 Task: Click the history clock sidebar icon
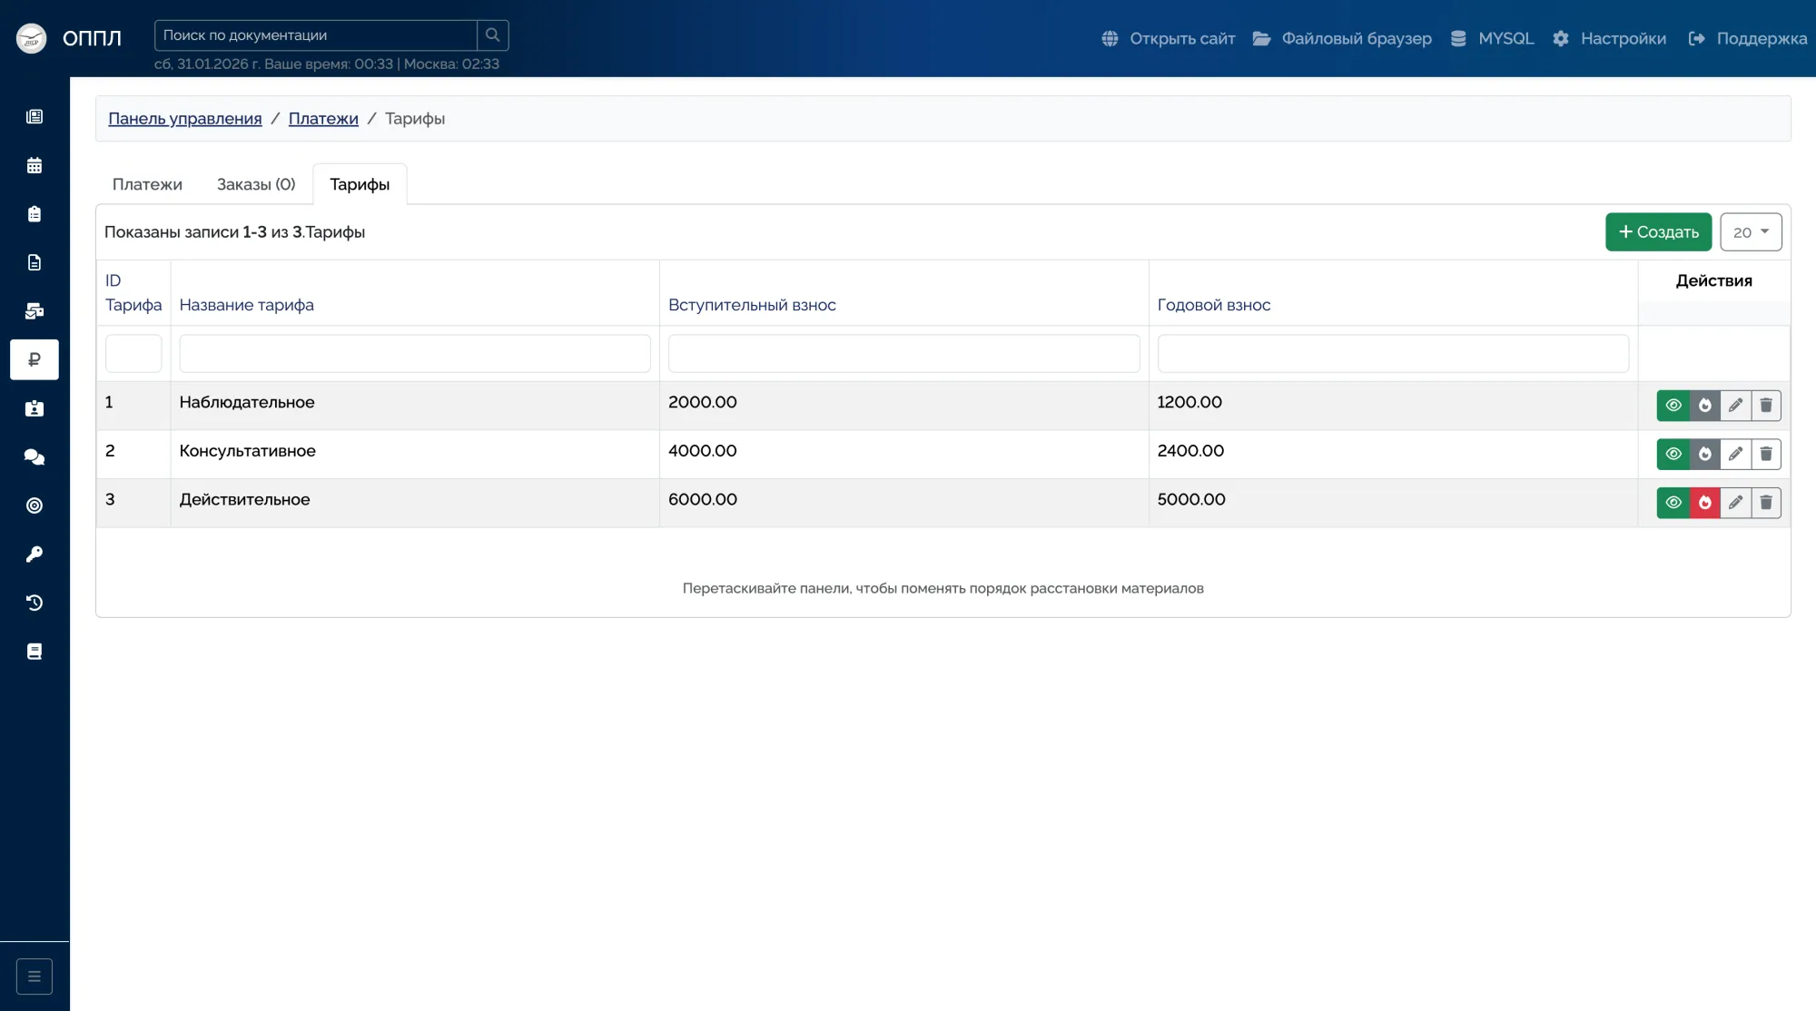tap(35, 603)
